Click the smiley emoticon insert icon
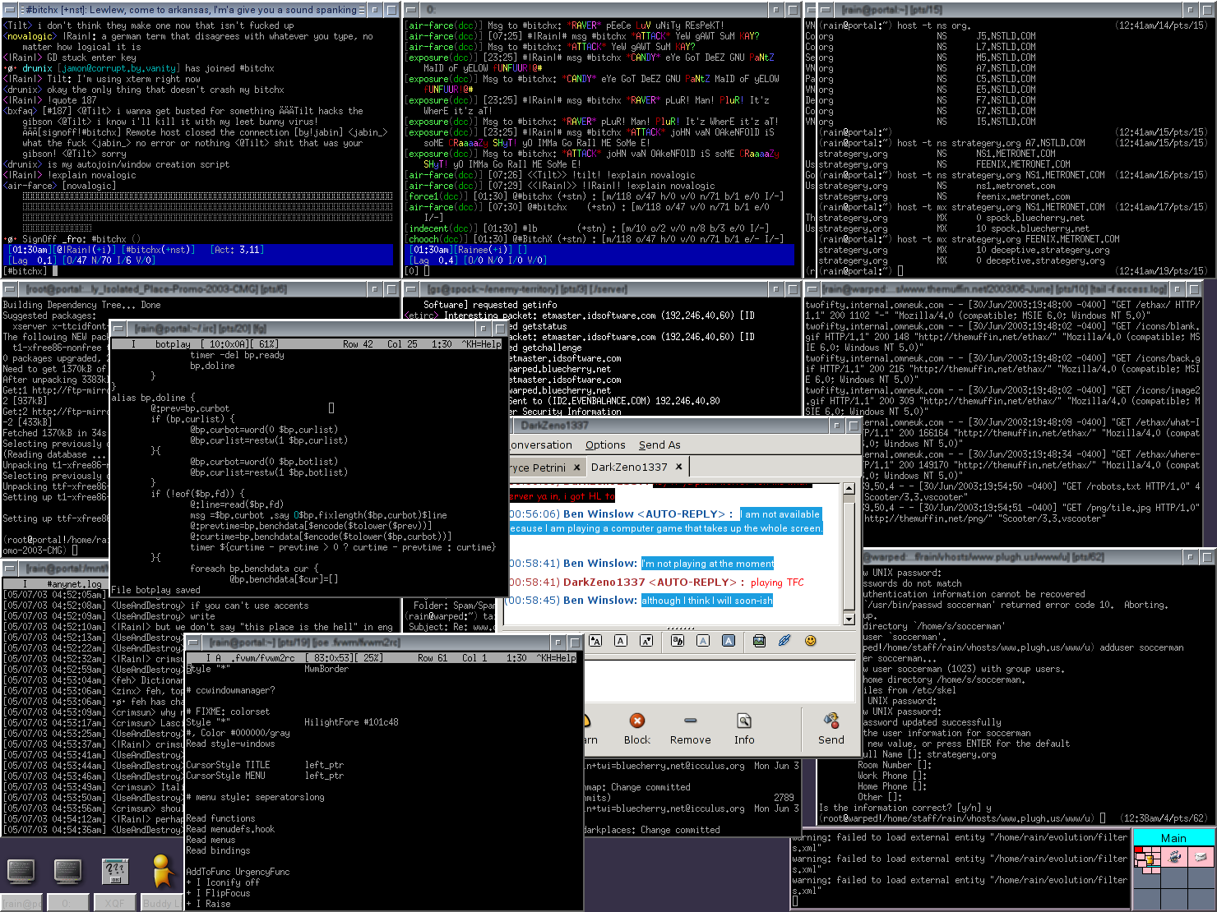This screenshot has height=912, width=1217. [x=810, y=641]
